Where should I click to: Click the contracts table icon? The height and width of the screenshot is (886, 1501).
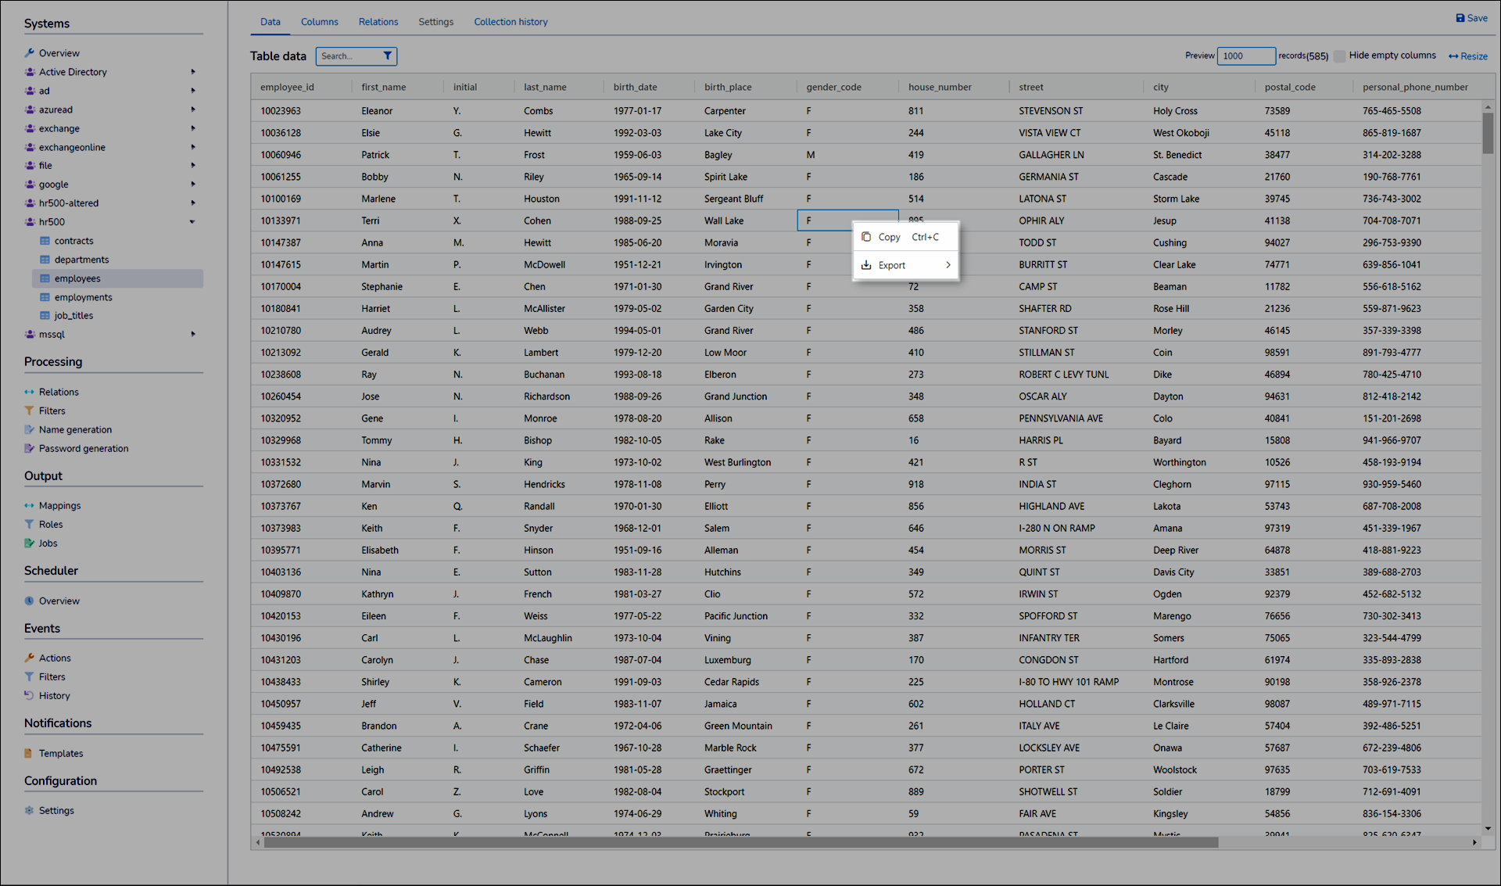(45, 241)
